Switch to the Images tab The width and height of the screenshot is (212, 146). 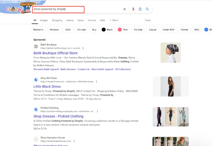(44, 20)
